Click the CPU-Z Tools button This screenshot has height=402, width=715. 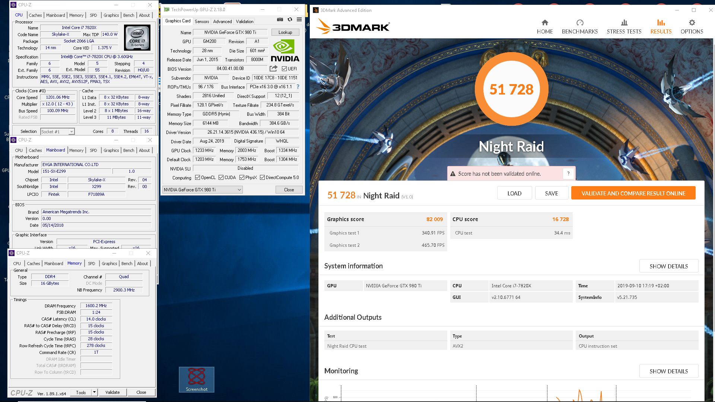pyautogui.click(x=81, y=392)
